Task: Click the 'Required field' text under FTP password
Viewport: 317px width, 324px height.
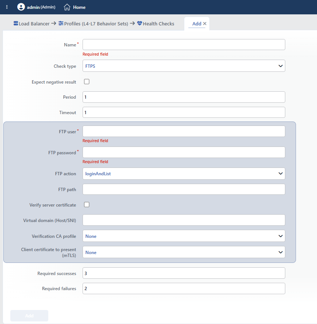Action: point(95,162)
